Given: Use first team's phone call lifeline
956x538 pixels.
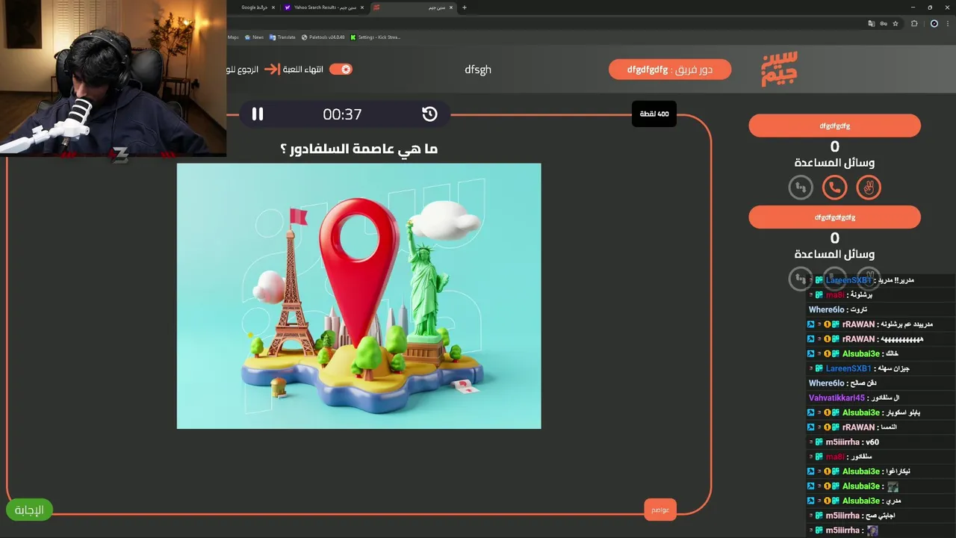Looking at the screenshot, I should [x=834, y=187].
